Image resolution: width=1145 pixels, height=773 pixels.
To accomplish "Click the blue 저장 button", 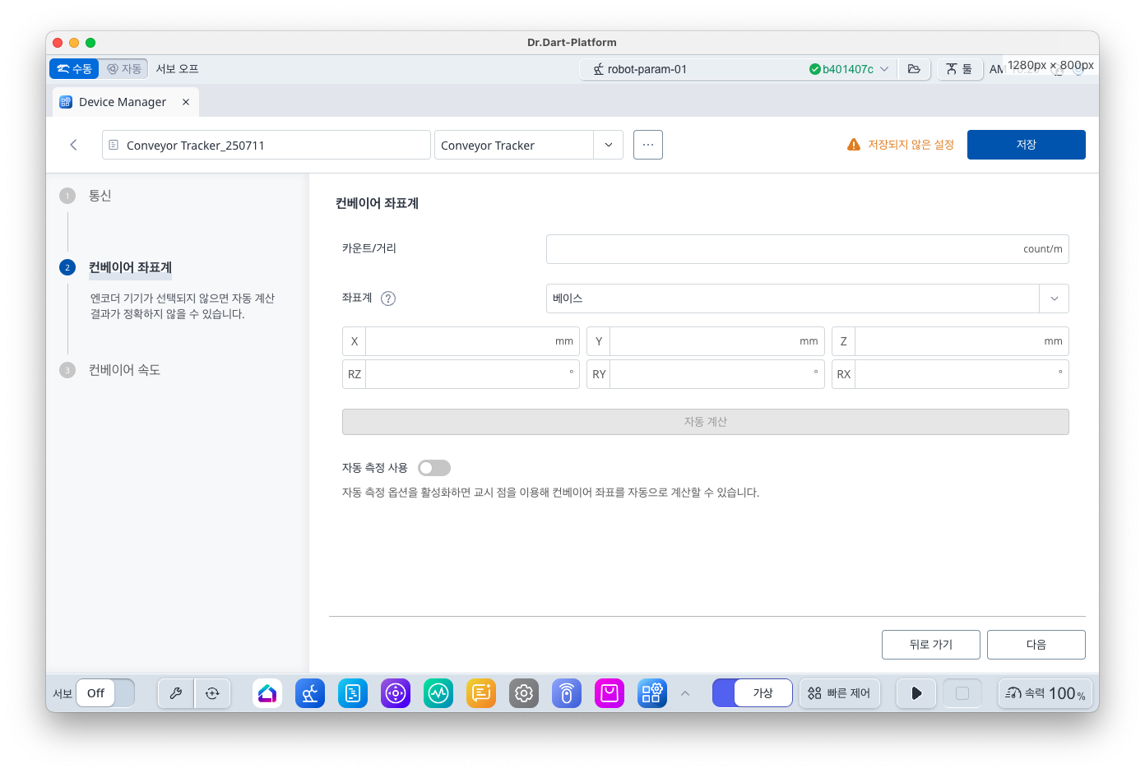I will [x=1026, y=145].
